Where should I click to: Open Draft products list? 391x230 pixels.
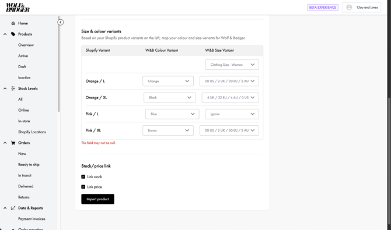point(22,67)
